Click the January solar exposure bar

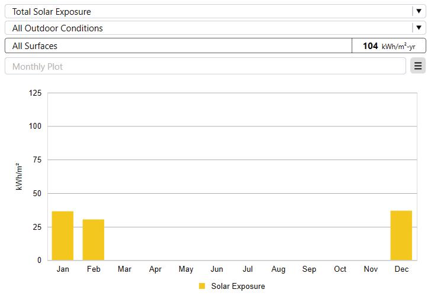coord(63,236)
